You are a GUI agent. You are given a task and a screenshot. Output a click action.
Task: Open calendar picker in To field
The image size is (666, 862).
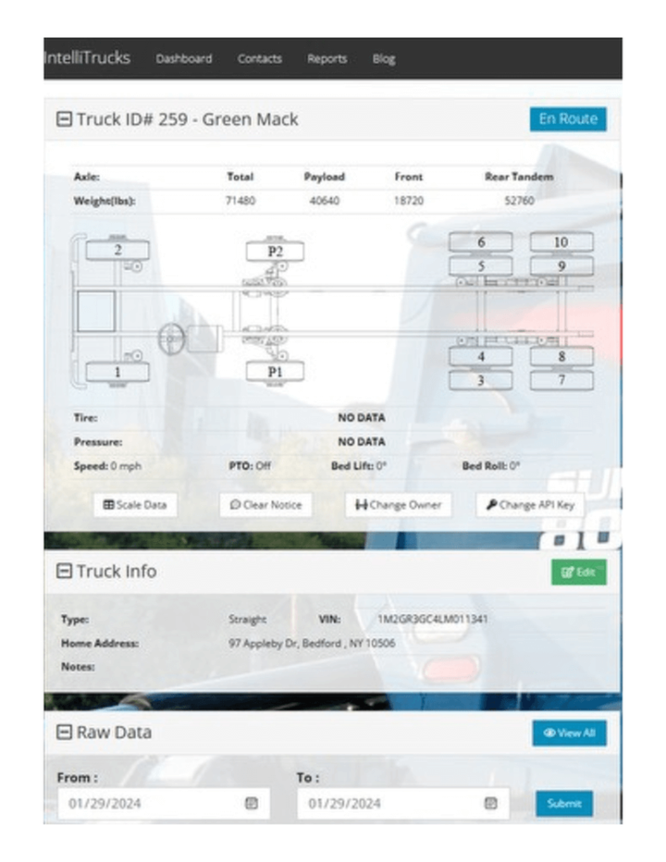(x=491, y=804)
